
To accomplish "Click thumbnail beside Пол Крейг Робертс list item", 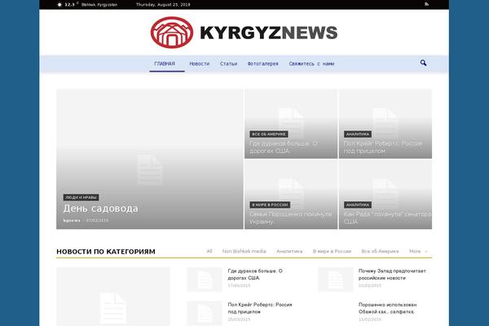I will (205, 313).
